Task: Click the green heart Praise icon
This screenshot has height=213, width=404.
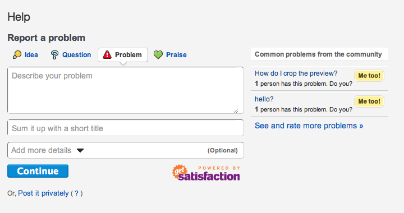Action: click(158, 54)
